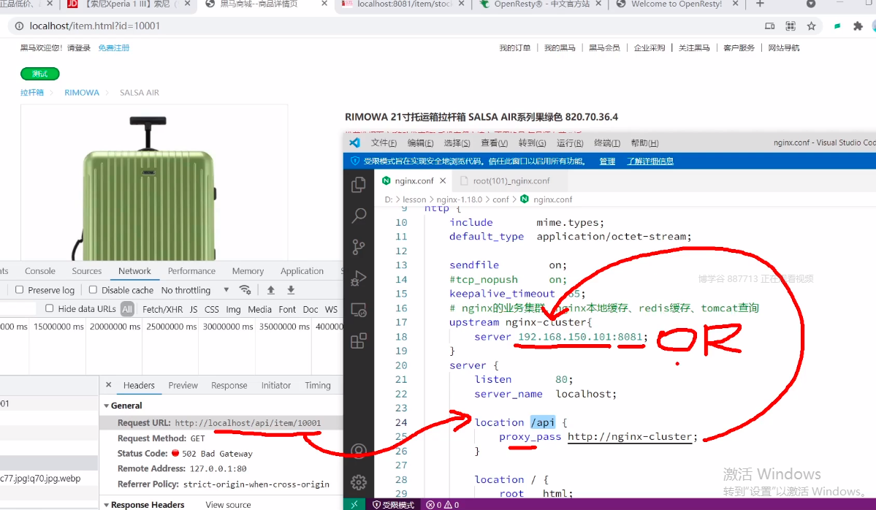The width and height of the screenshot is (876, 510).
Task: Click the DevTools import HAR upload icon
Action: [271, 290]
